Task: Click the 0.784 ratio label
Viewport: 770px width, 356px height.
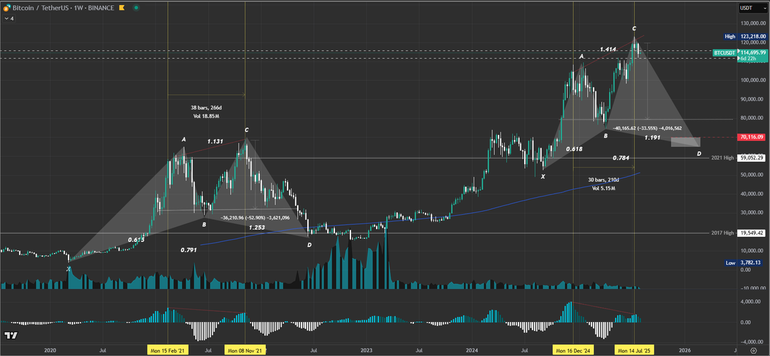Action: click(x=620, y=158)
